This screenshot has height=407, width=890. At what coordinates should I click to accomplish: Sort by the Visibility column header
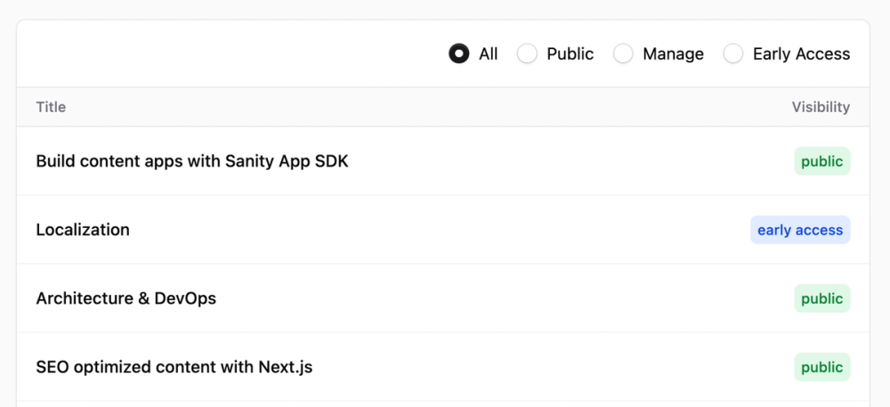click(x=821, y=107)
